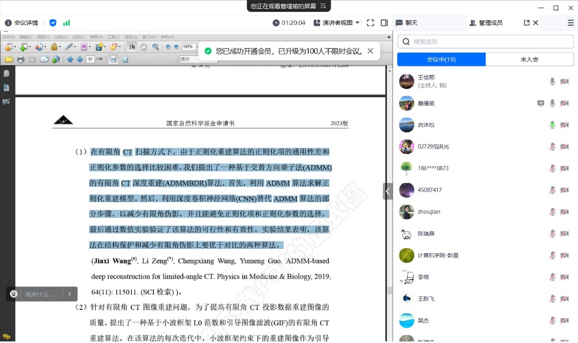Switch to the 未入会 tab
The height and width of the screenshot is (343, 578).
(529, 59)
